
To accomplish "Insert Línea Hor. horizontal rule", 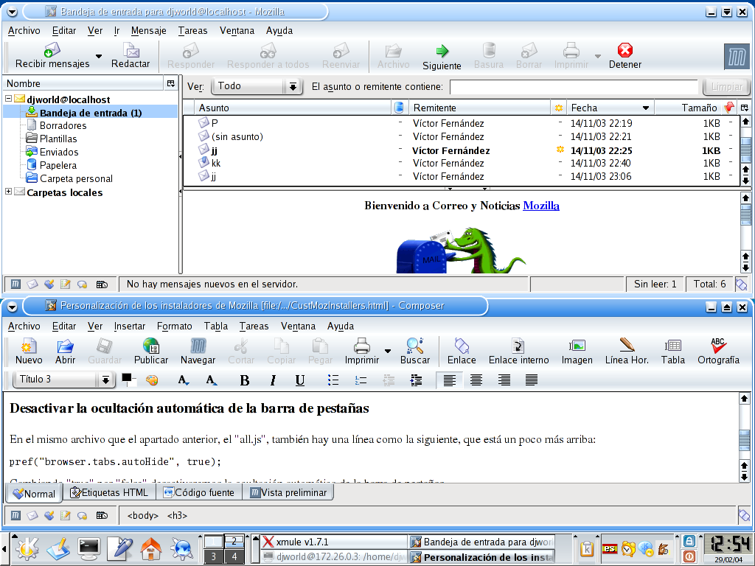I will pos(627,352).
